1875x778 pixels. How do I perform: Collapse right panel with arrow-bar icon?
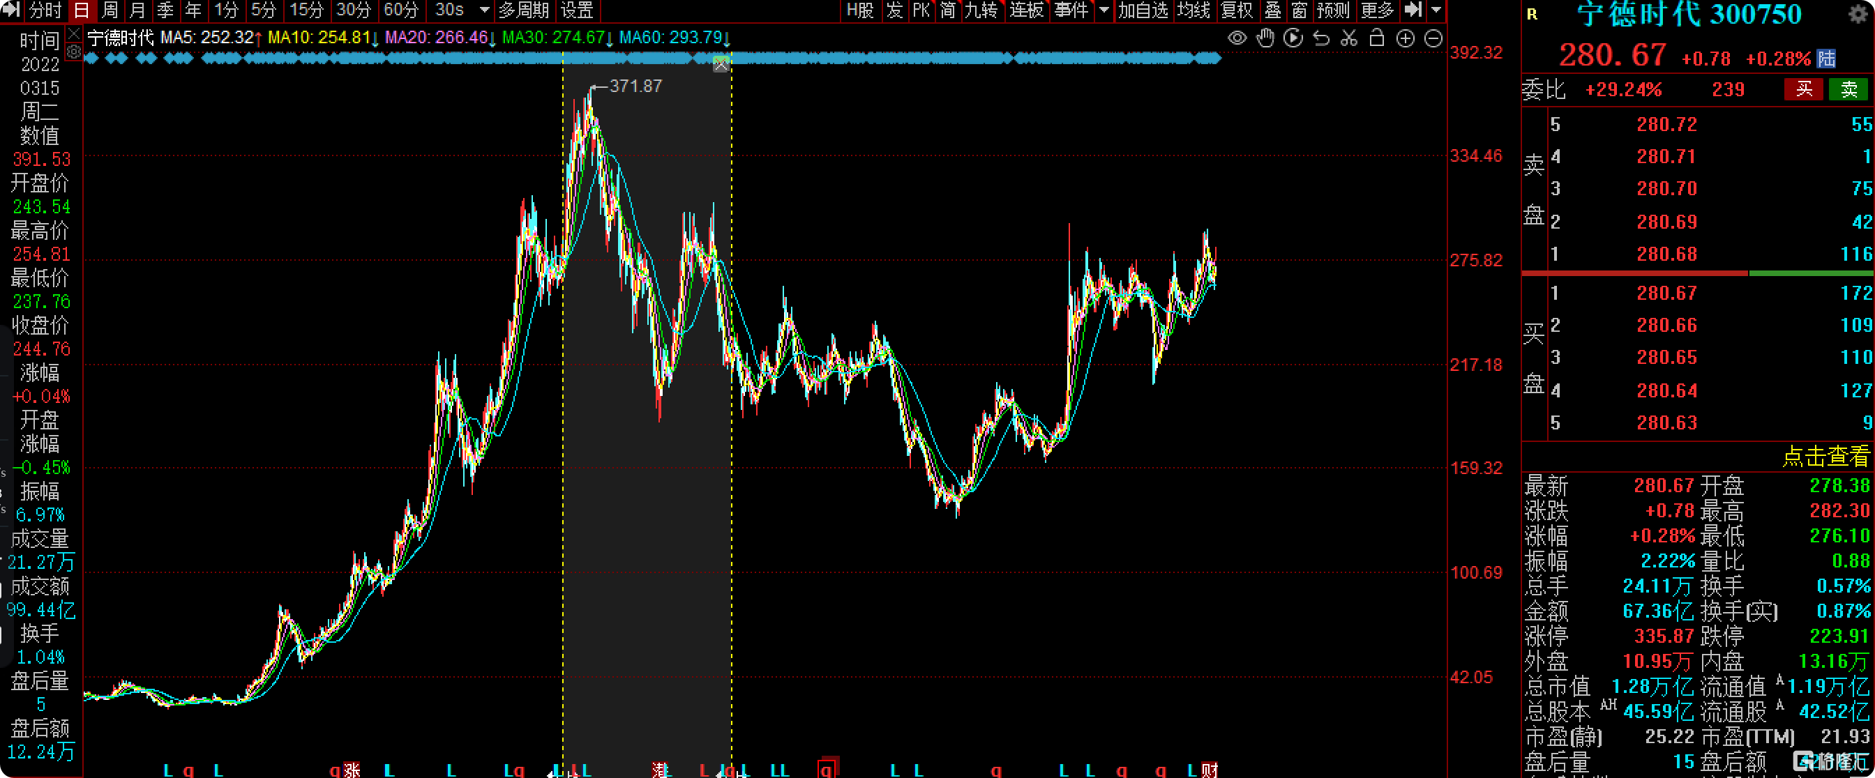pos(1413,10)
